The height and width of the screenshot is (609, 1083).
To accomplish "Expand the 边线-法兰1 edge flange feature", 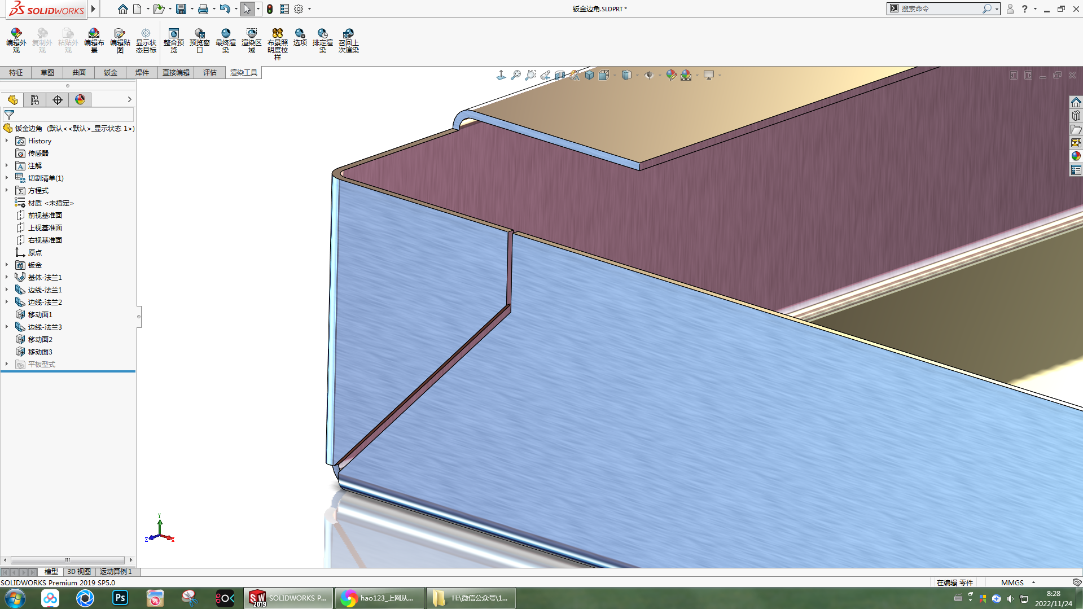I will pyautogui.click(x=7, y=290).
